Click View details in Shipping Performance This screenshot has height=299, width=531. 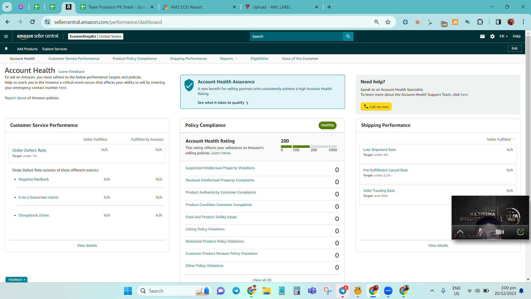tap(438, 245)
